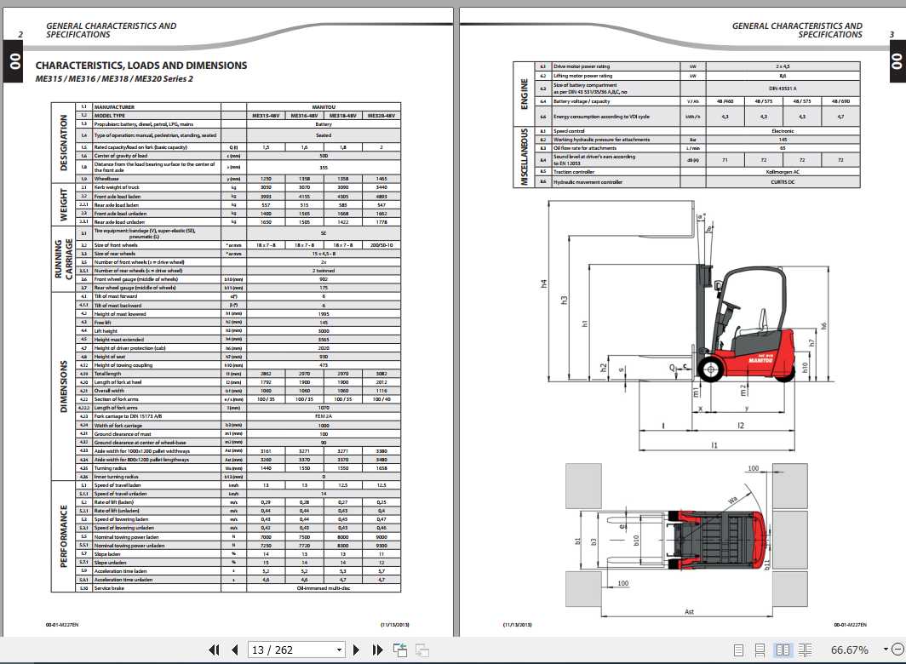Click the two-page spread layout icon
The image size is (906, 664).
[783, 650]
